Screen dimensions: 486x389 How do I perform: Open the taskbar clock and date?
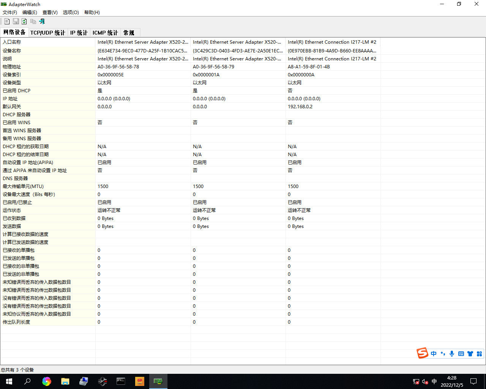[x=452, y=381]
